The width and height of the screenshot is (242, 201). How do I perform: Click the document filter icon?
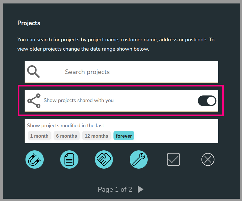point(69,159)
